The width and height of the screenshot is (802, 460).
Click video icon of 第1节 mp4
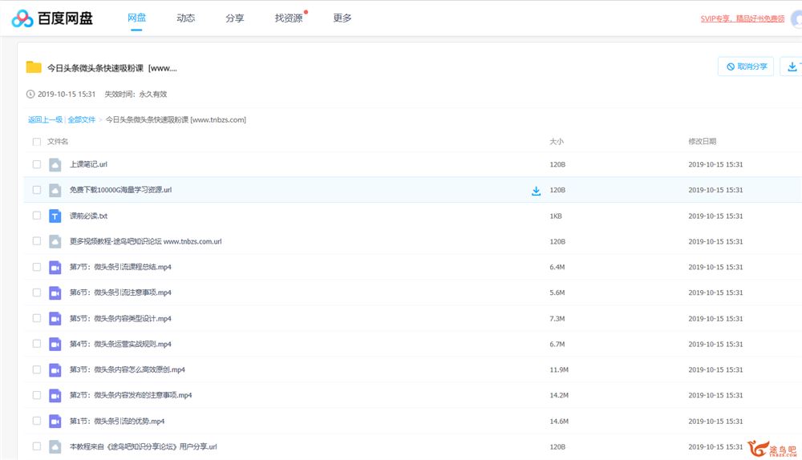click(55, 422)
